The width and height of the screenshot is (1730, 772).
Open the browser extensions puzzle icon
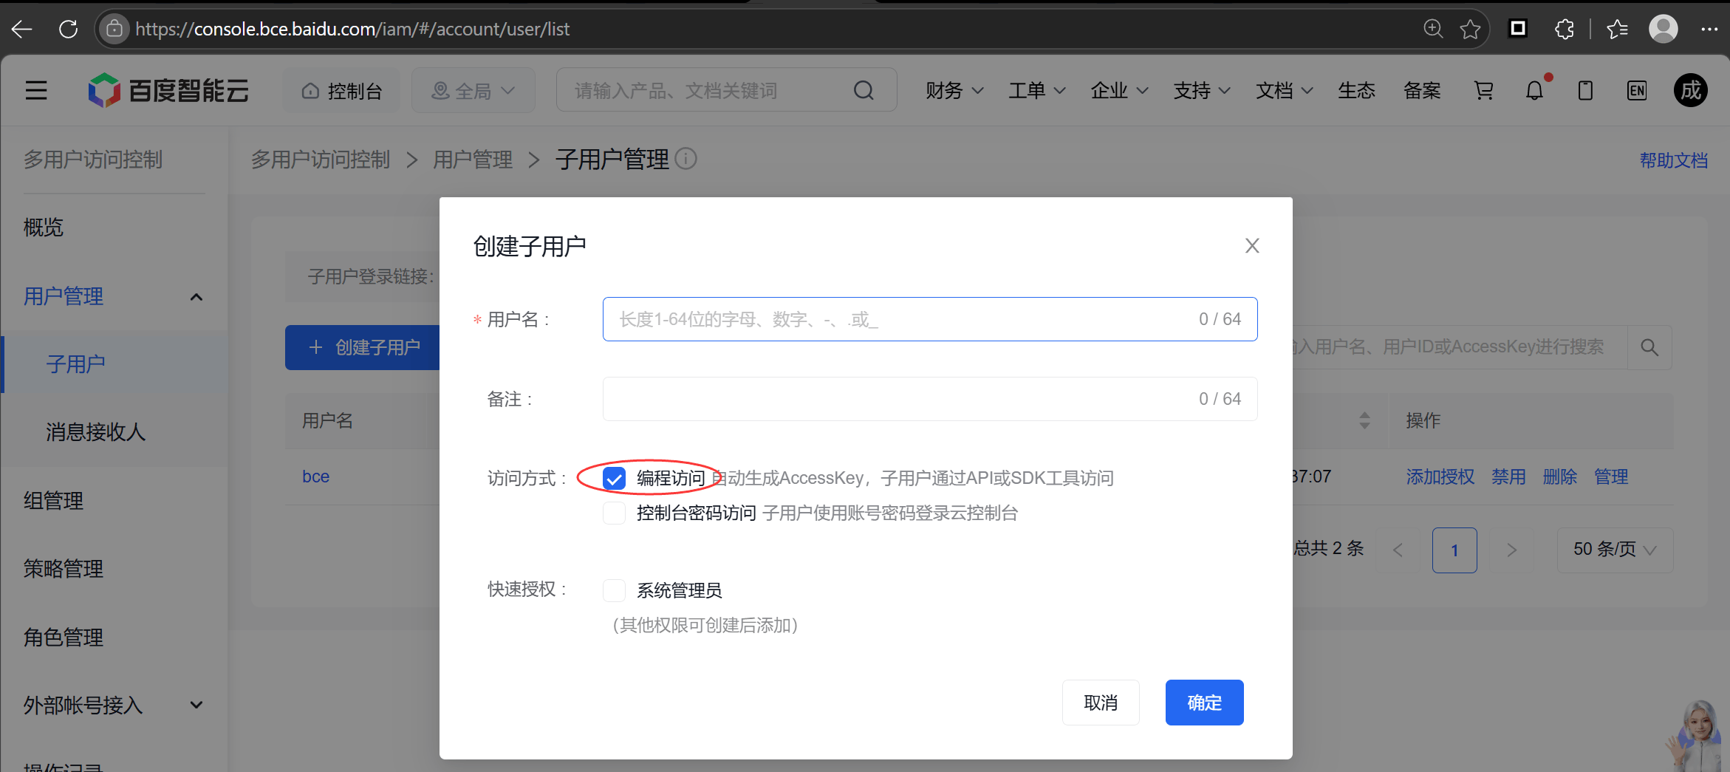(x=1564, y=29)
